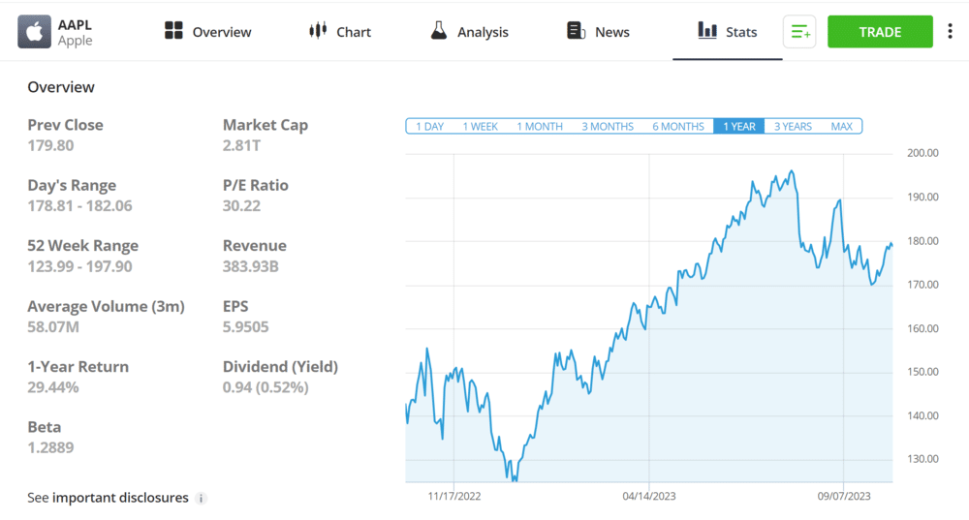
Task: Click the 200.00 price axis label
Action: coord(922,153)
